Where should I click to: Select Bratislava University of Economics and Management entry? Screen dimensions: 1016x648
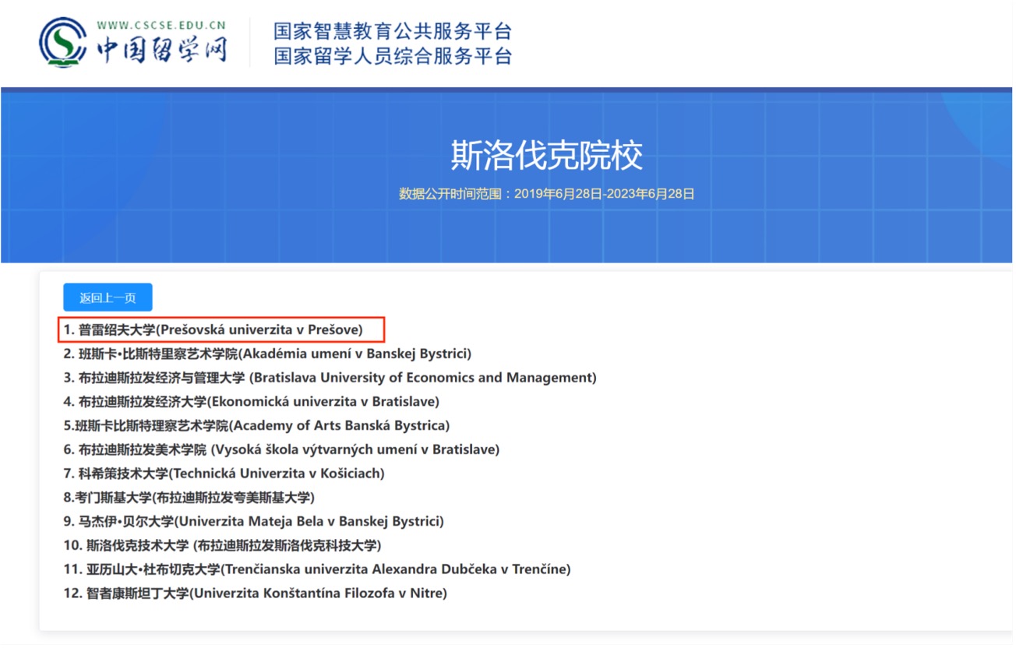pos(330,378)
